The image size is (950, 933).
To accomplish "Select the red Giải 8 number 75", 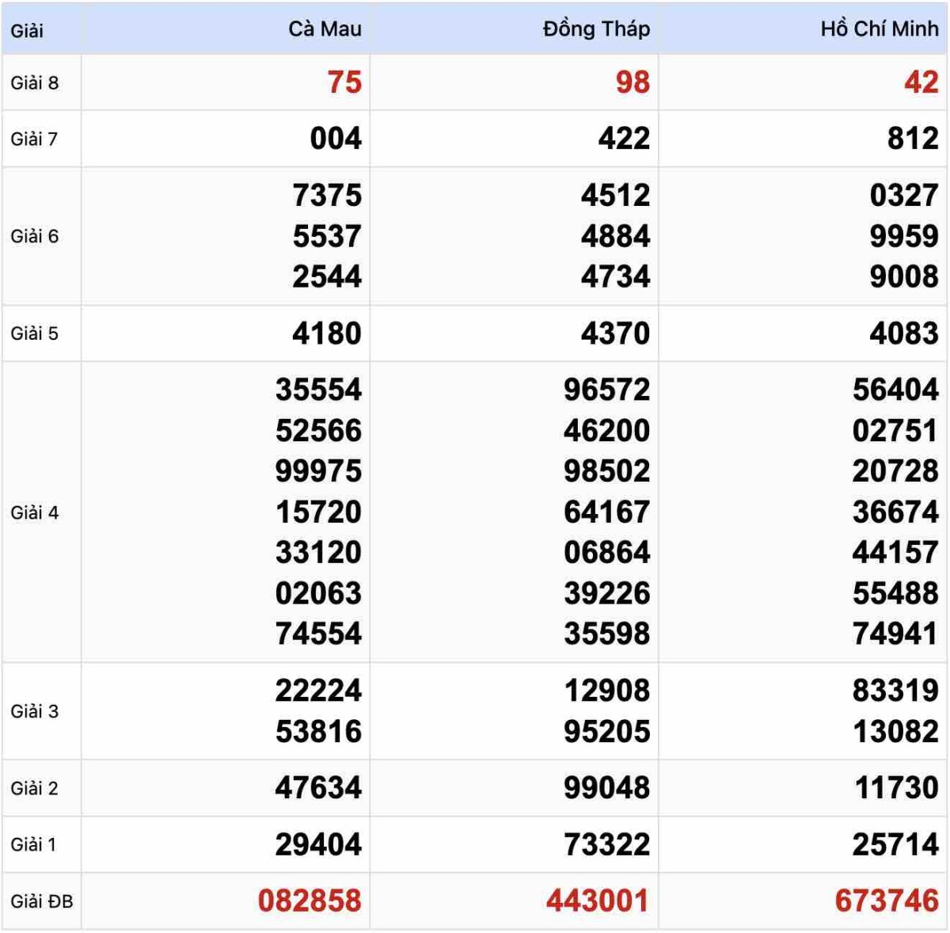I will (344, 82).
